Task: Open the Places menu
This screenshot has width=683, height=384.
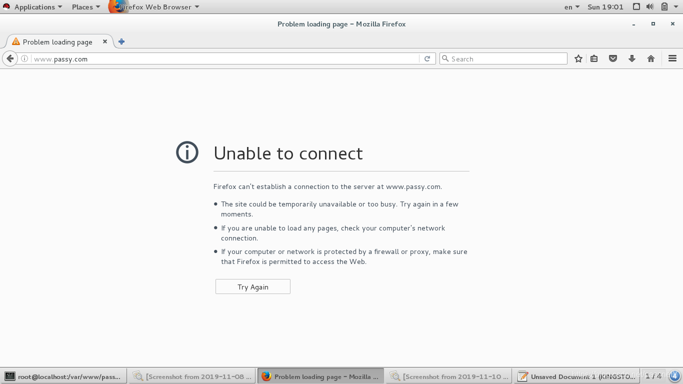Action: [85, 7]
